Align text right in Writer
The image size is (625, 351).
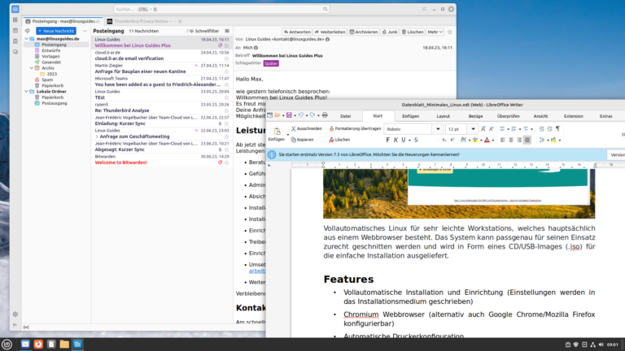519,140
